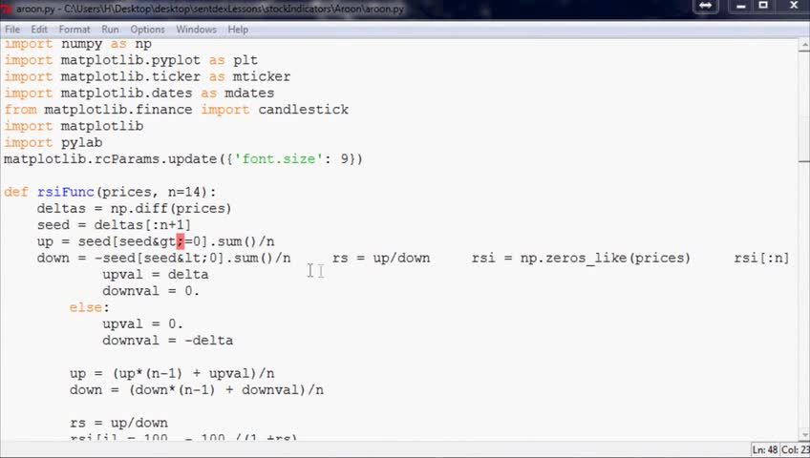The image size is (810, 458).
Task: Click 'upval = 0.' line
Action: [x=142, y=323]
